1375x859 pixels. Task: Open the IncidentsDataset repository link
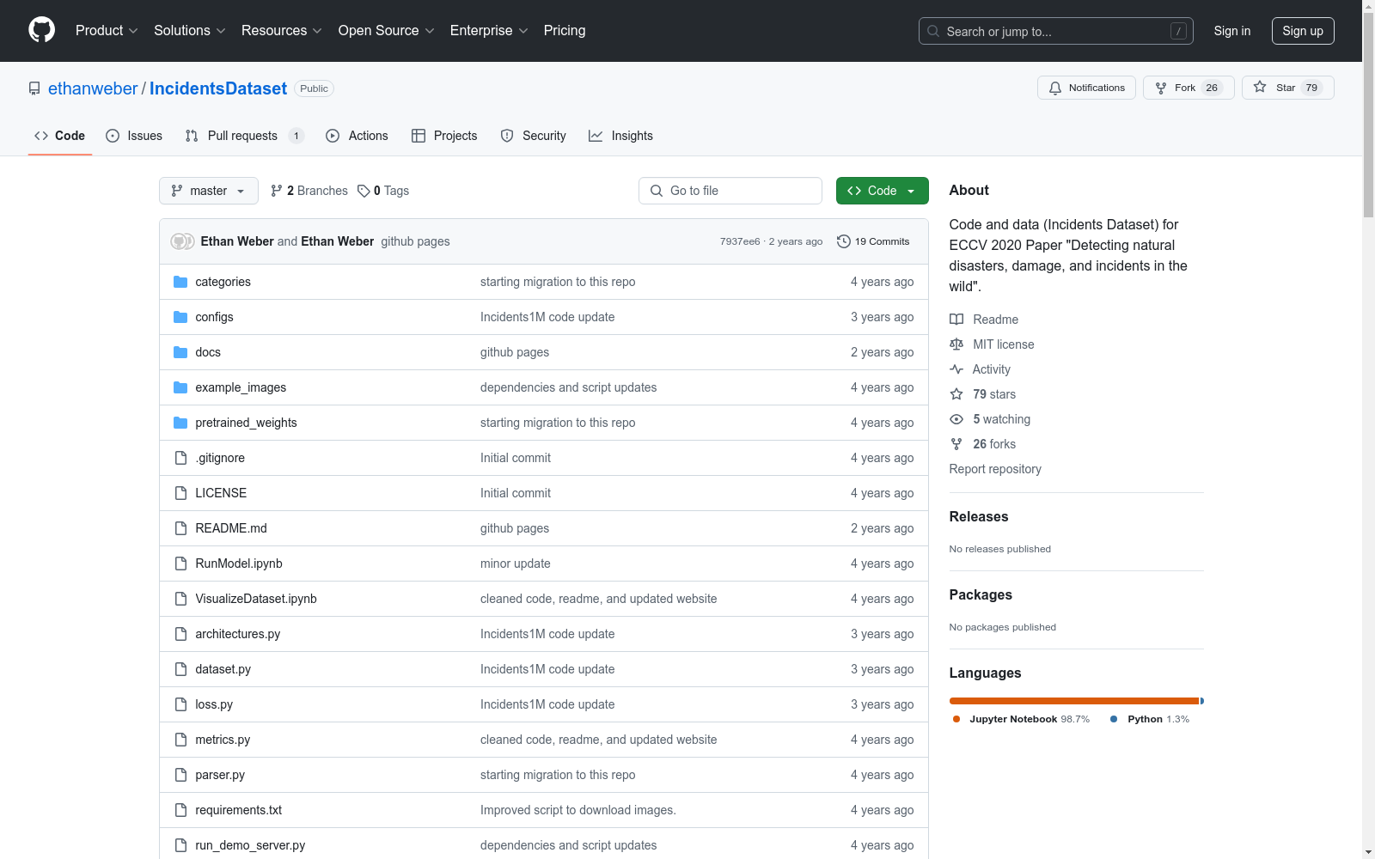click(218, 88)
